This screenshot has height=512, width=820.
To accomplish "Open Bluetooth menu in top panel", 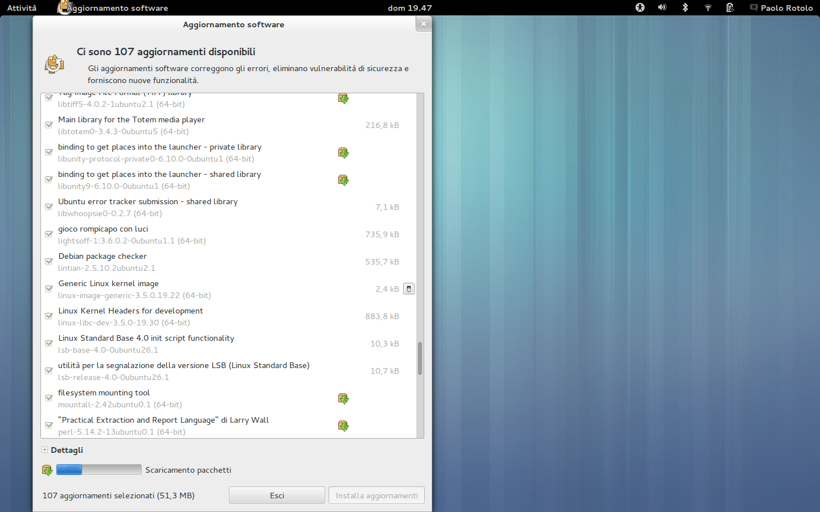I will click(685, 7).
